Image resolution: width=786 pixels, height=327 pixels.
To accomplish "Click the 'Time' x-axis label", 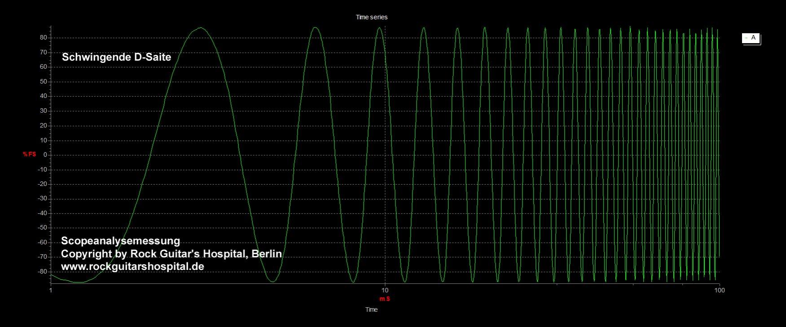I will (x=371, y=309).
